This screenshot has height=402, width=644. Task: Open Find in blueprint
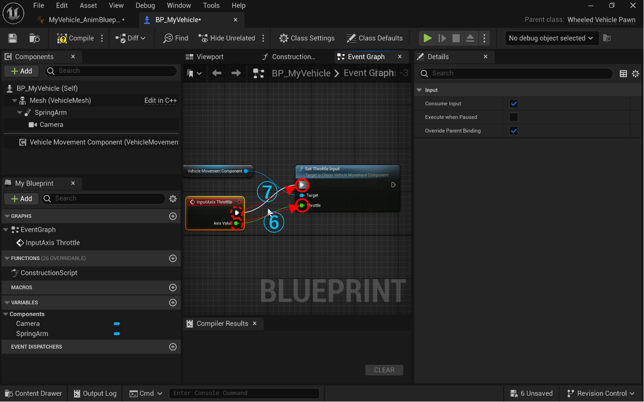[176, 38]
